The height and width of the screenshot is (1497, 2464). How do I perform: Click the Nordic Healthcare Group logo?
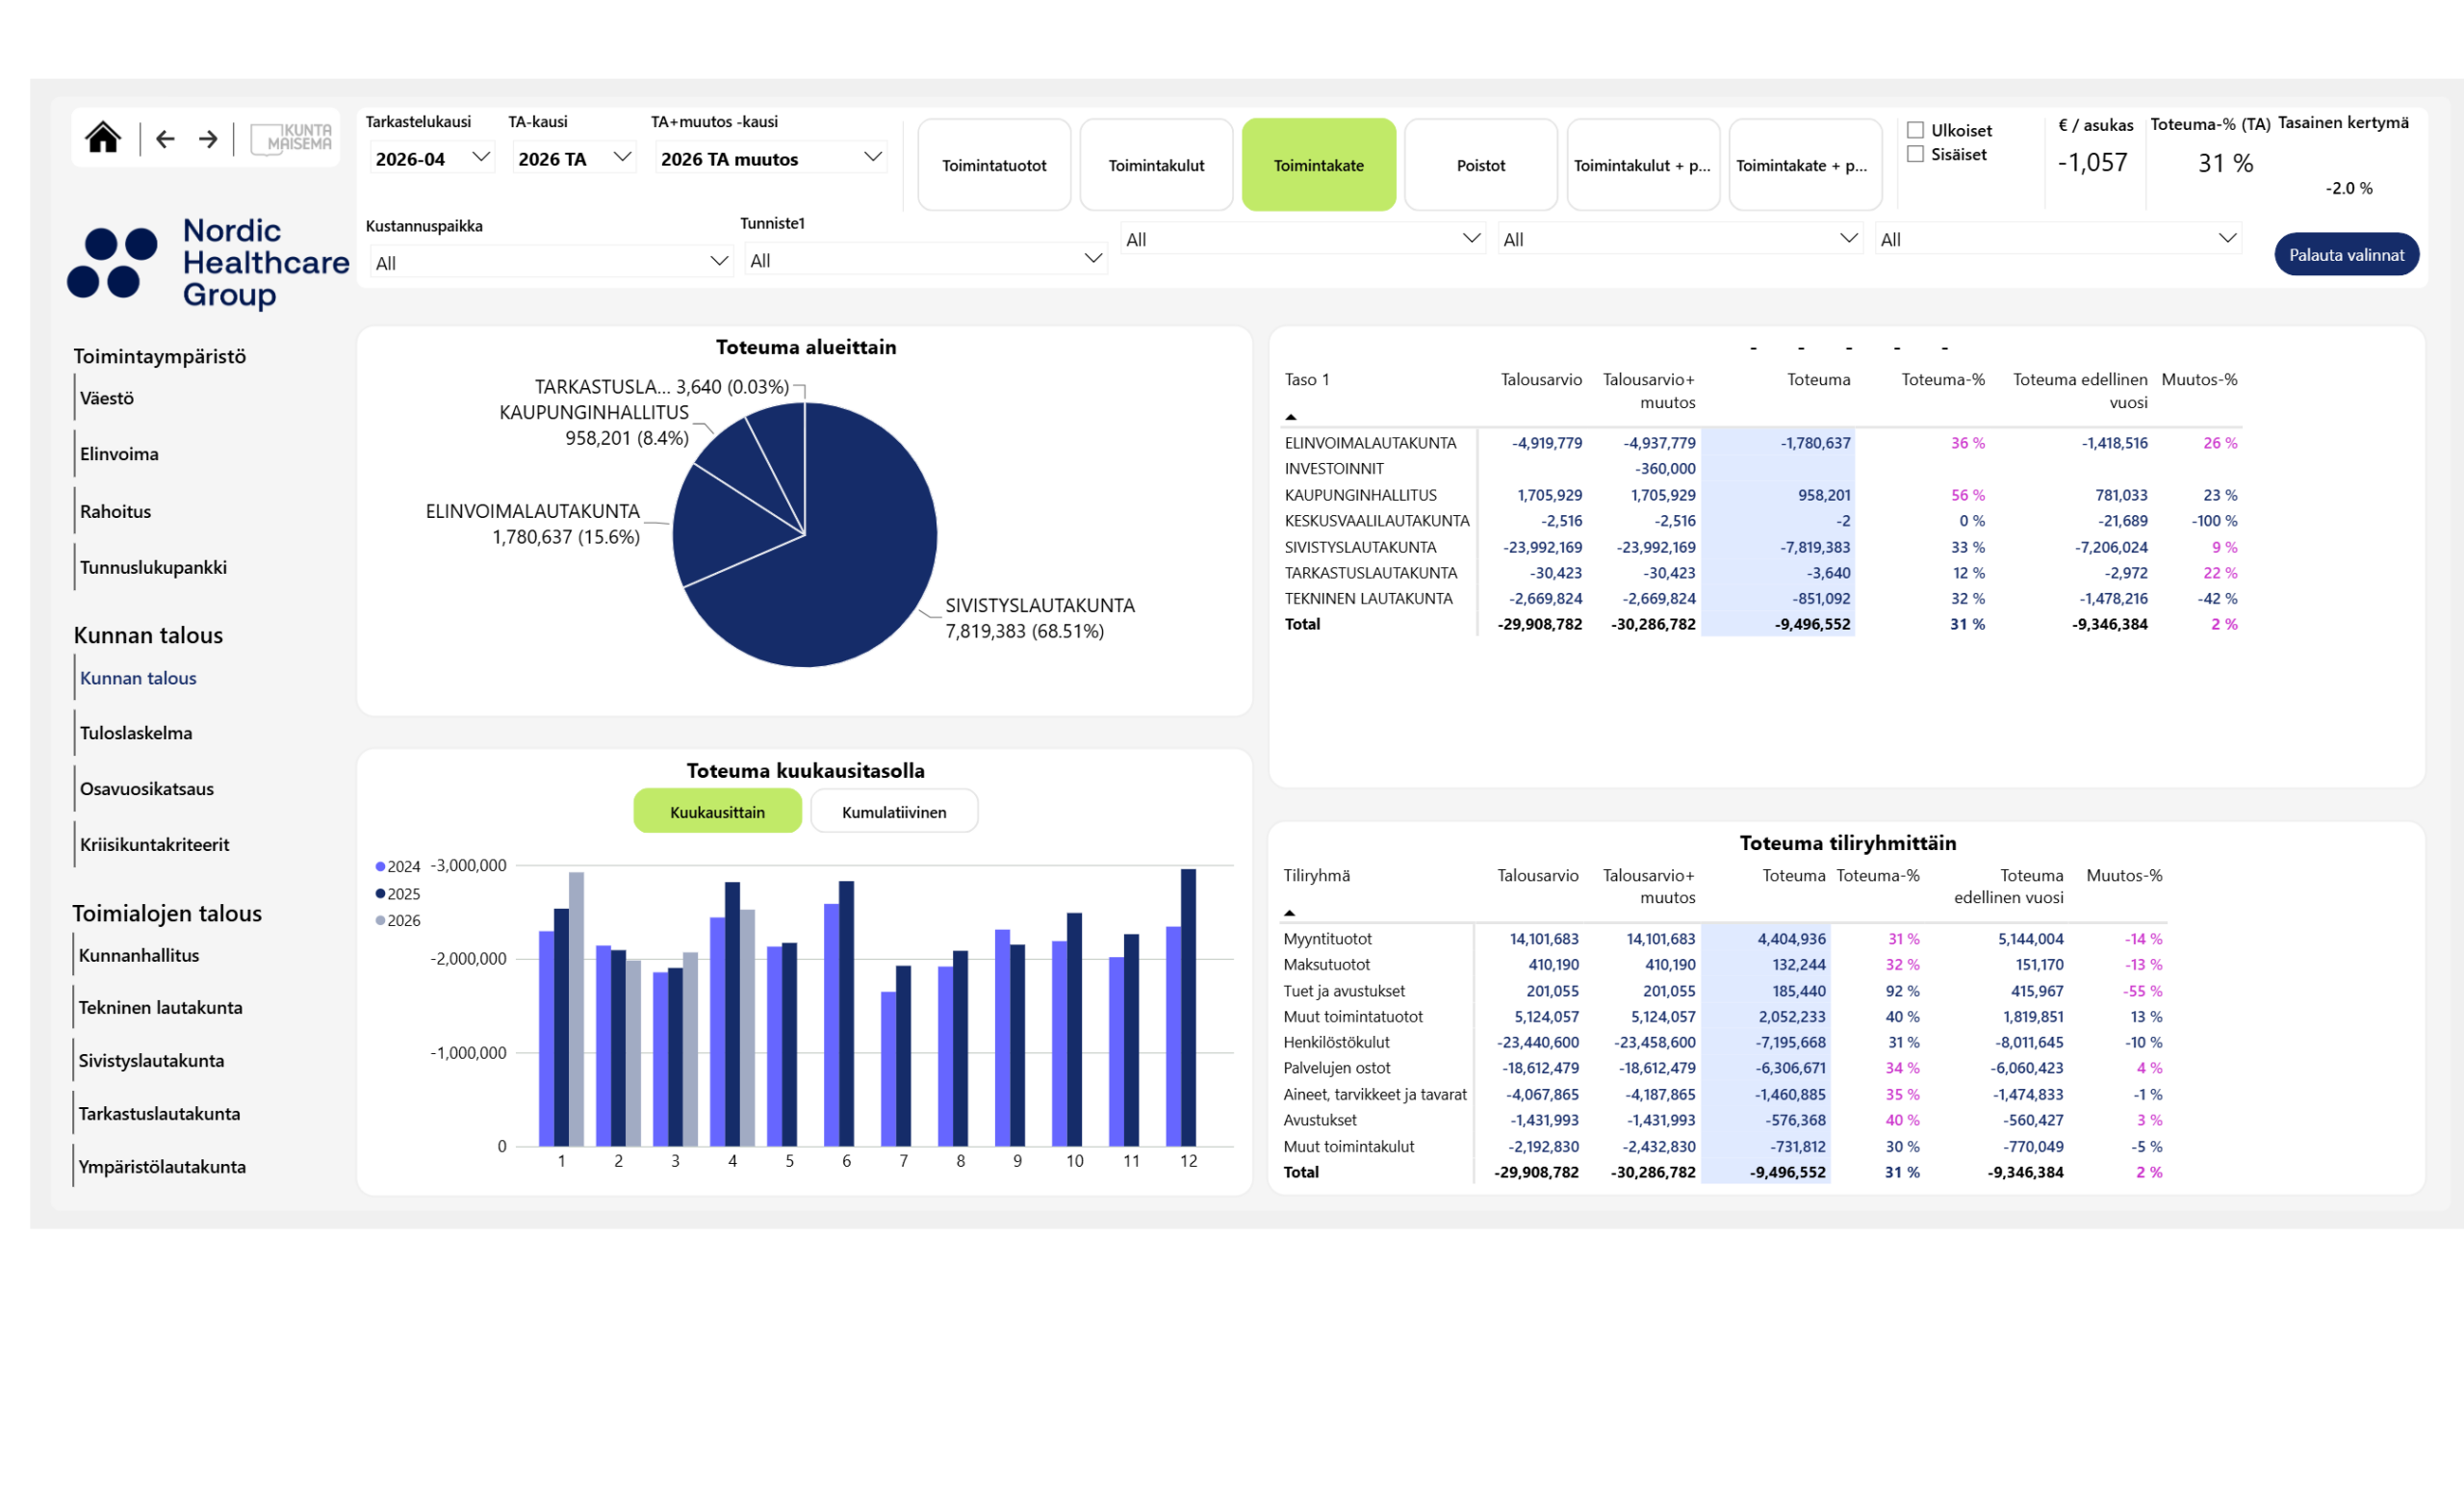pyautogui.click(x=208, y=263)
